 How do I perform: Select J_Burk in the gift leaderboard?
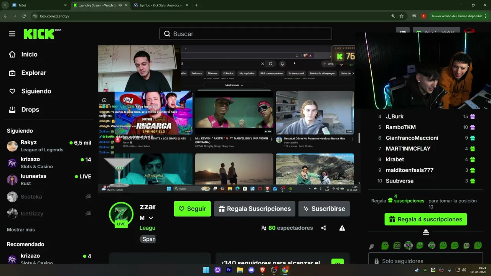[x=426, y=117]
